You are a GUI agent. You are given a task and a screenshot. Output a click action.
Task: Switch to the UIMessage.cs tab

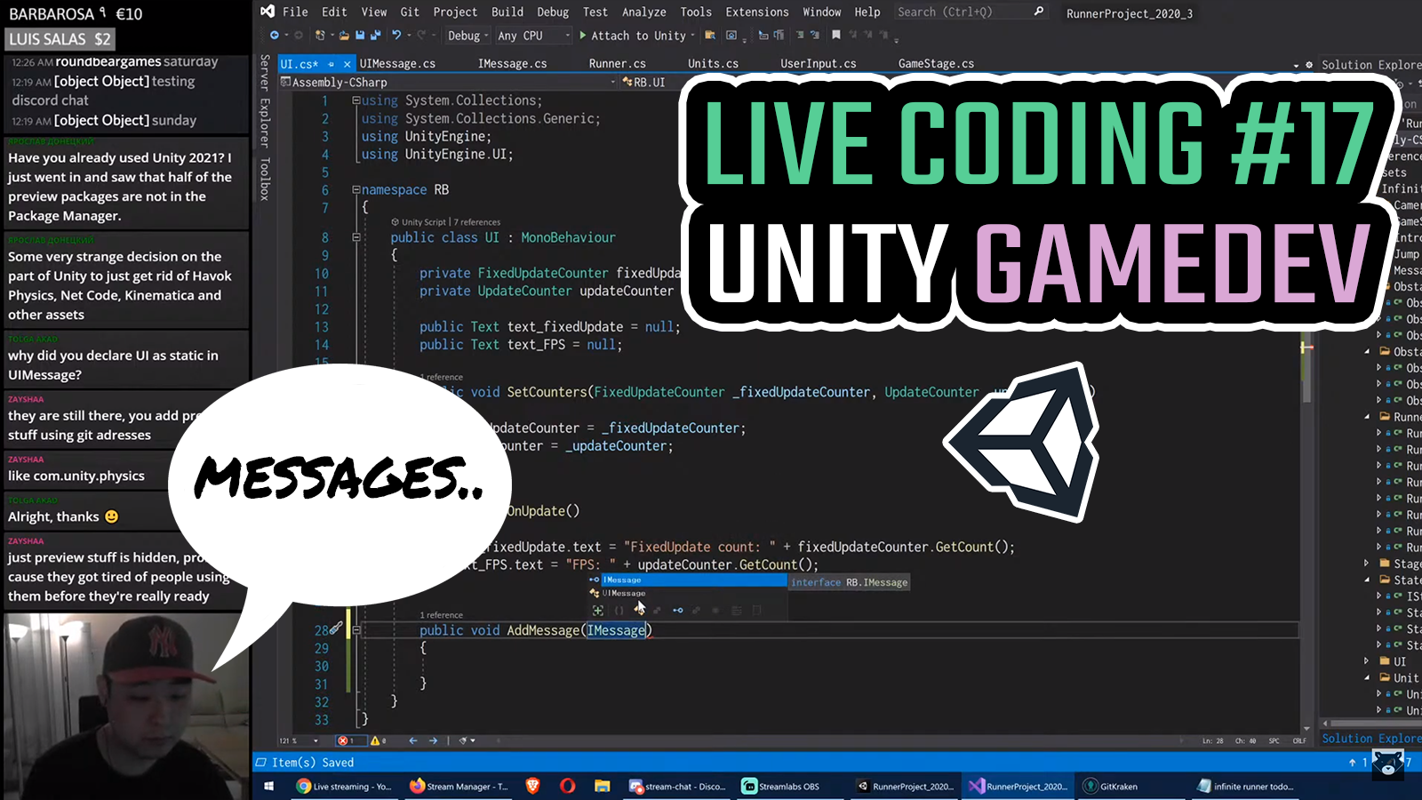pyautogui.click(x=397, y=64)
